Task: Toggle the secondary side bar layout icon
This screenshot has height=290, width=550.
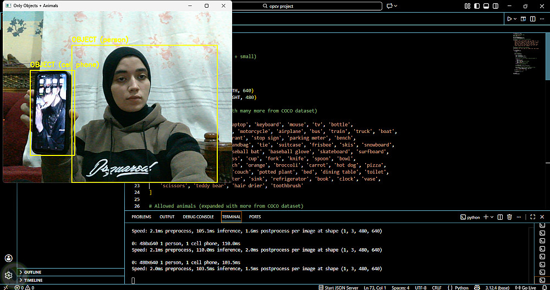Action: [x=496, y=6]
